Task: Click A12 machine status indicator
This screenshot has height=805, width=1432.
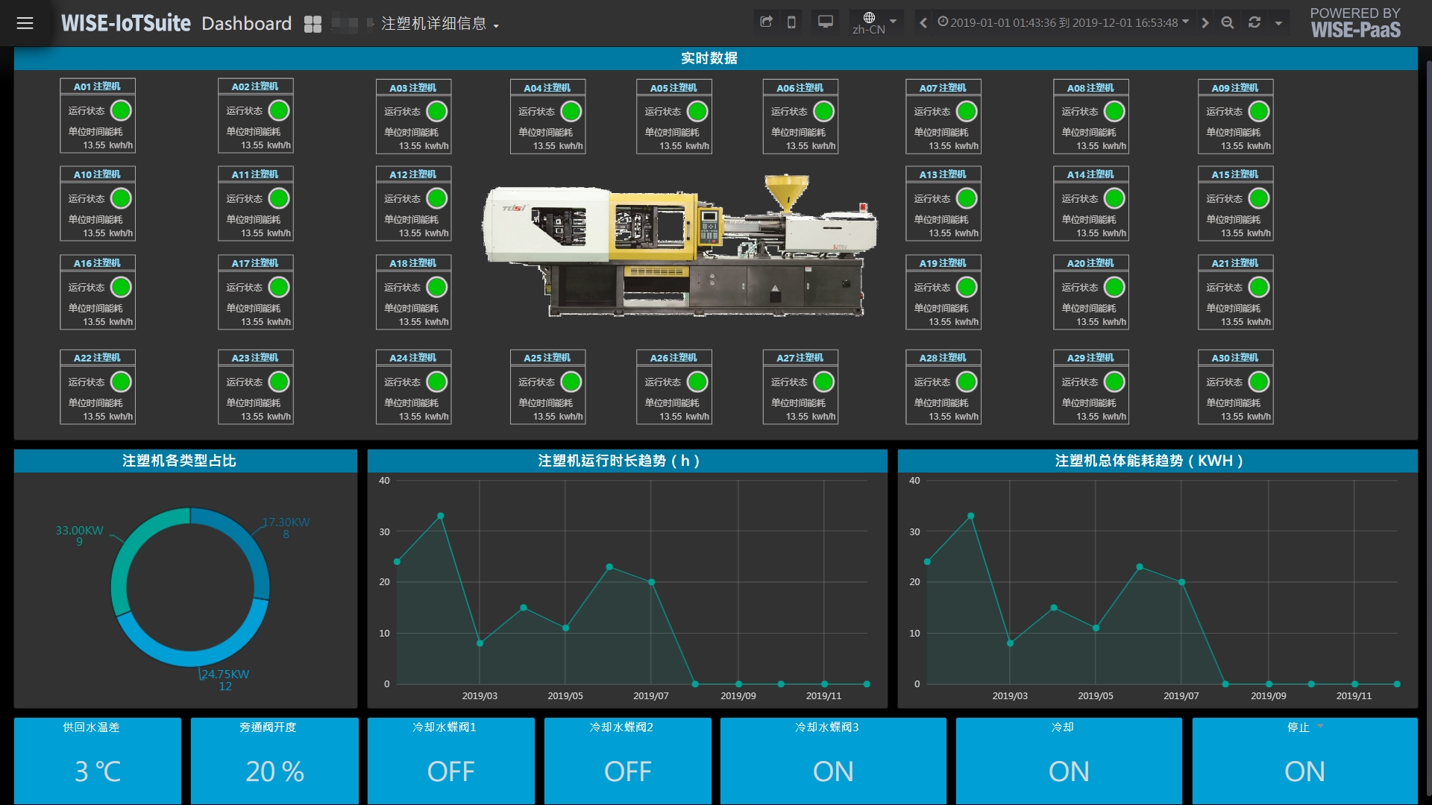Action: pyautogui.click(x=437, y=198)
